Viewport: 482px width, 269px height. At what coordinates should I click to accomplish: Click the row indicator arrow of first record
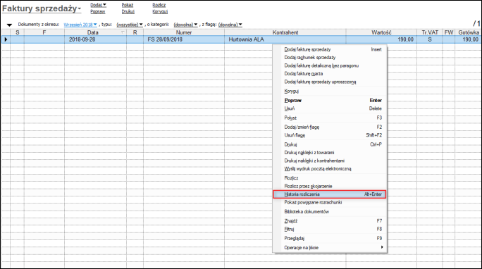tap(6, 39)
